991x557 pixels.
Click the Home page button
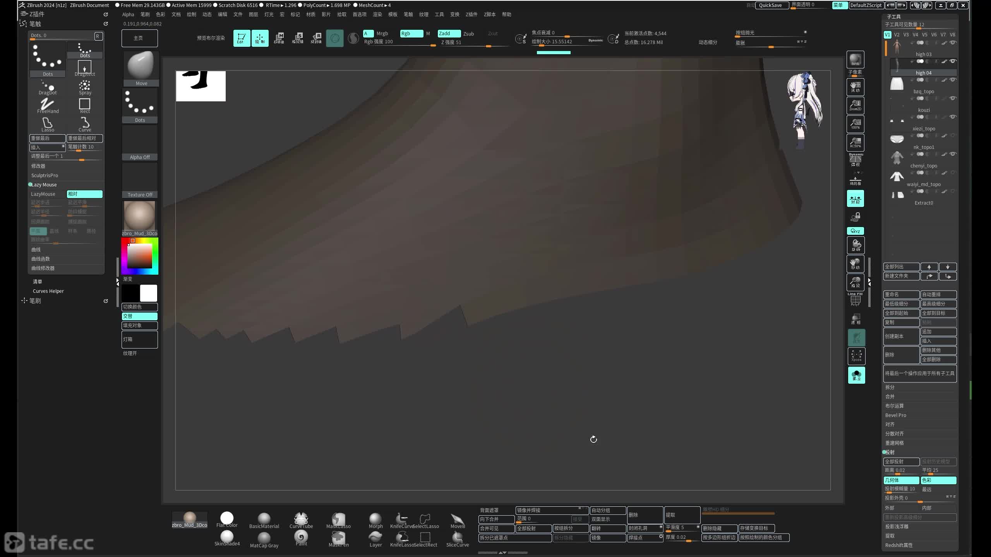(x=139, y=38)
